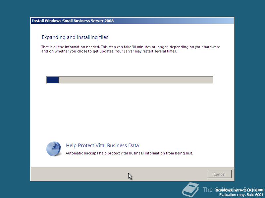Image resolution: width=265 pixels, height=198 pixels.
Task: Click the Cancel button
Action: click(219, 174)
